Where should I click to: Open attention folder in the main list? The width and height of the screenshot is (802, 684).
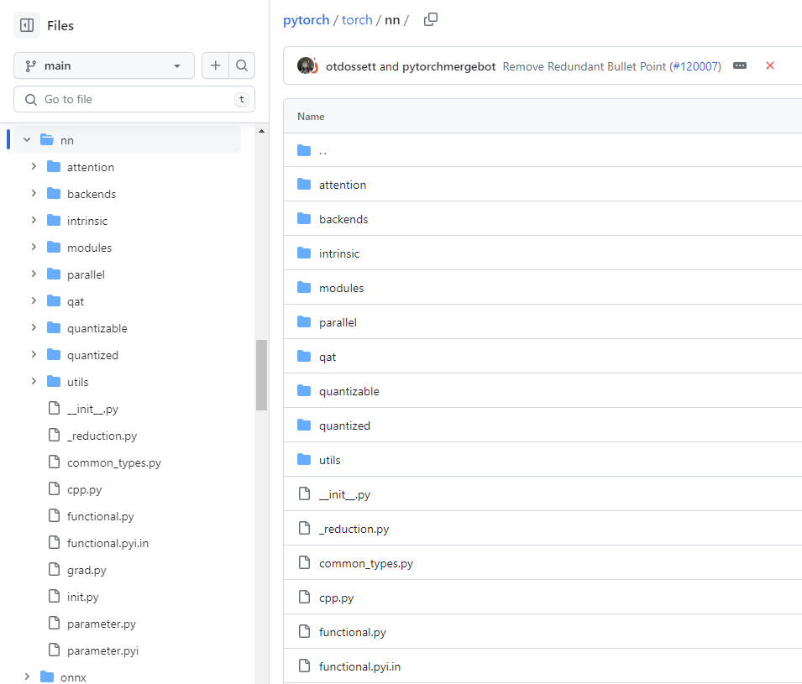point(343,185)
